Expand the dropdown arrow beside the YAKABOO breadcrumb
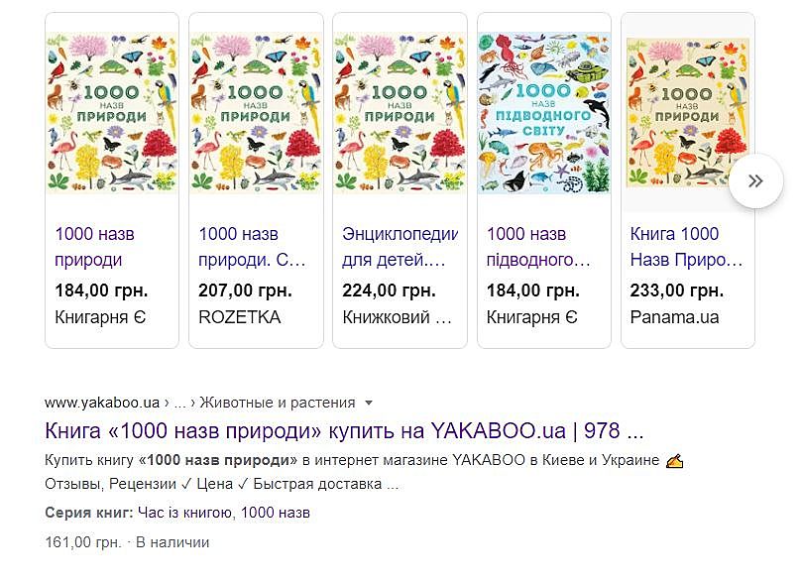801x582 pixels. coord(369,403)
